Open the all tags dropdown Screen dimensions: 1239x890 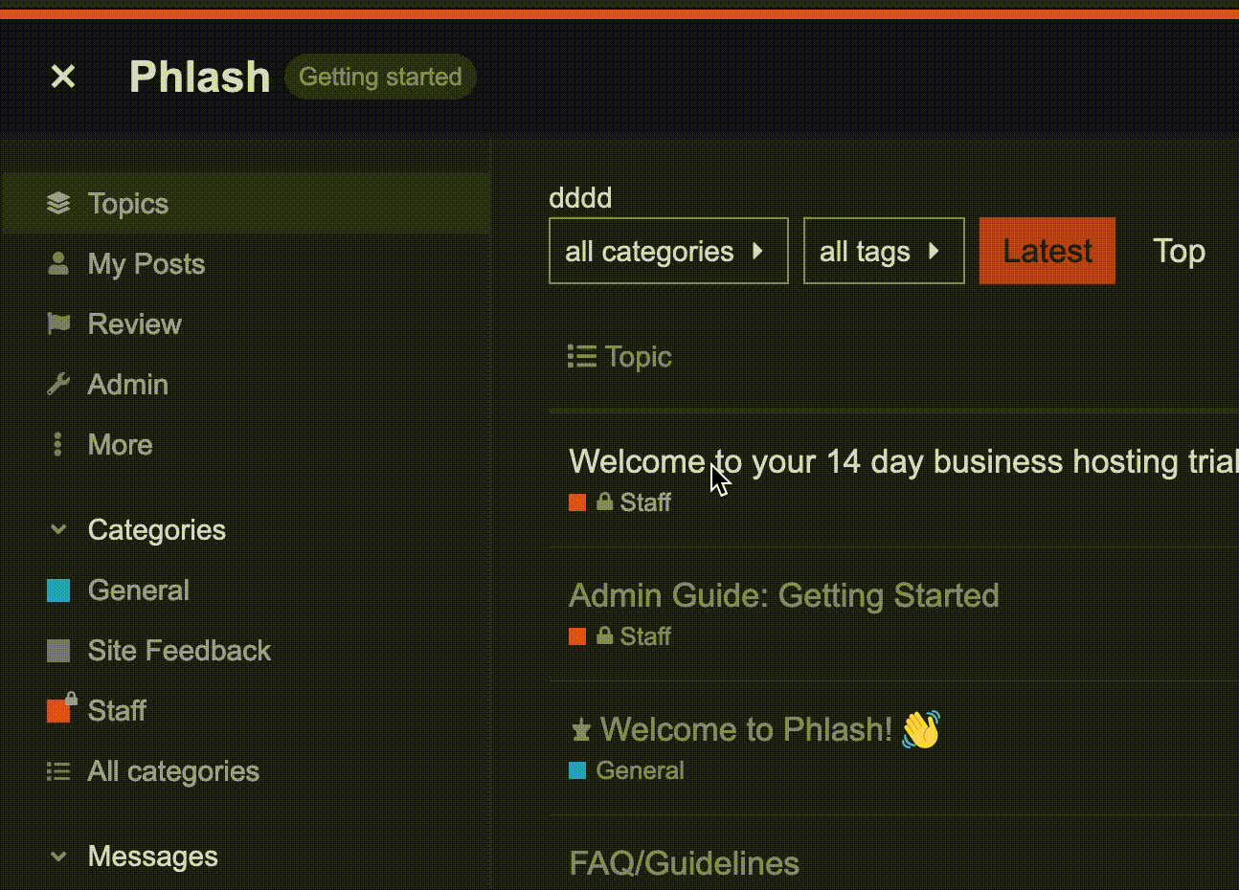tap(884, 251)
